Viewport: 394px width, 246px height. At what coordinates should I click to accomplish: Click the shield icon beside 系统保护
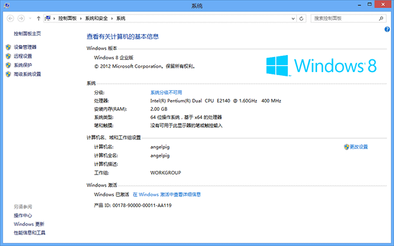(x=8, y=65)
